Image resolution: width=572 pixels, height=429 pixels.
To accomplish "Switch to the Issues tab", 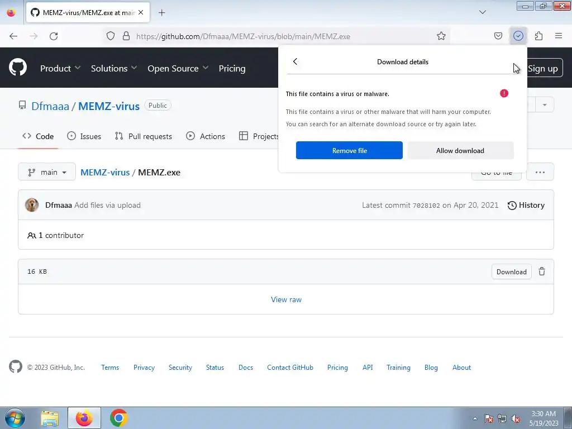I will tap(84, 136).
